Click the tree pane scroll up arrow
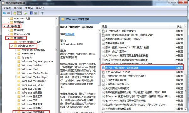Image resolution: width=189 pixels, height=113 pixels. point(56,18)
